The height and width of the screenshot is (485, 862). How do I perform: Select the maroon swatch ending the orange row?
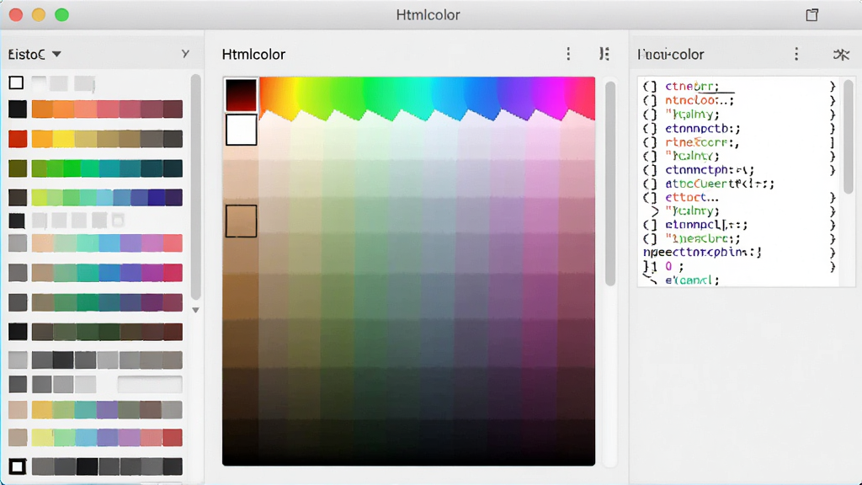pos(173,109)
